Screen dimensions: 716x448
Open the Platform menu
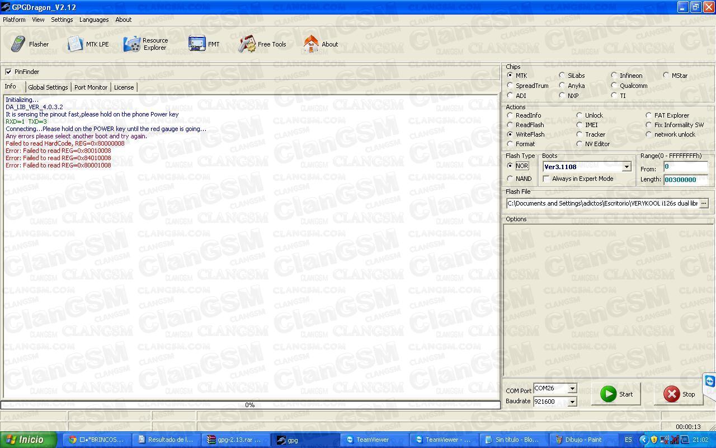pyautogui.click(x=14, y=20)
